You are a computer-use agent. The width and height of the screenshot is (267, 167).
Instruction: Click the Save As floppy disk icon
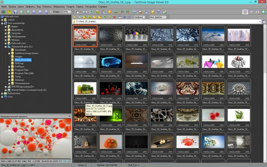click(x=16, y=12)
